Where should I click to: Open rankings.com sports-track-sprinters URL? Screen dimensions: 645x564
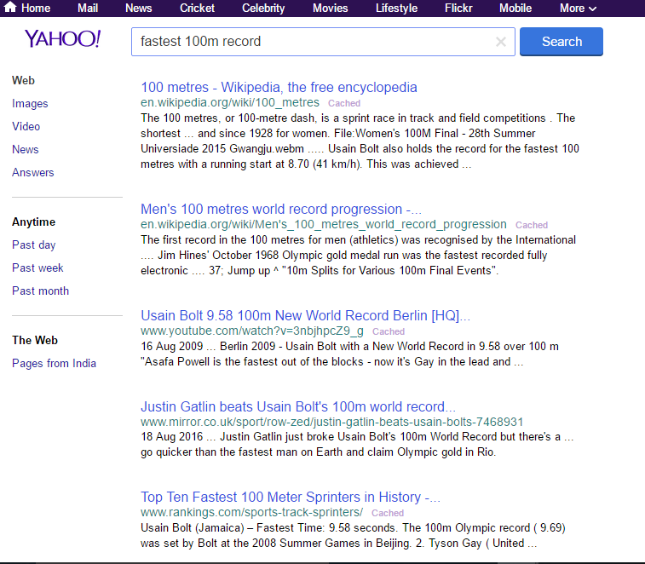point(251,512)
